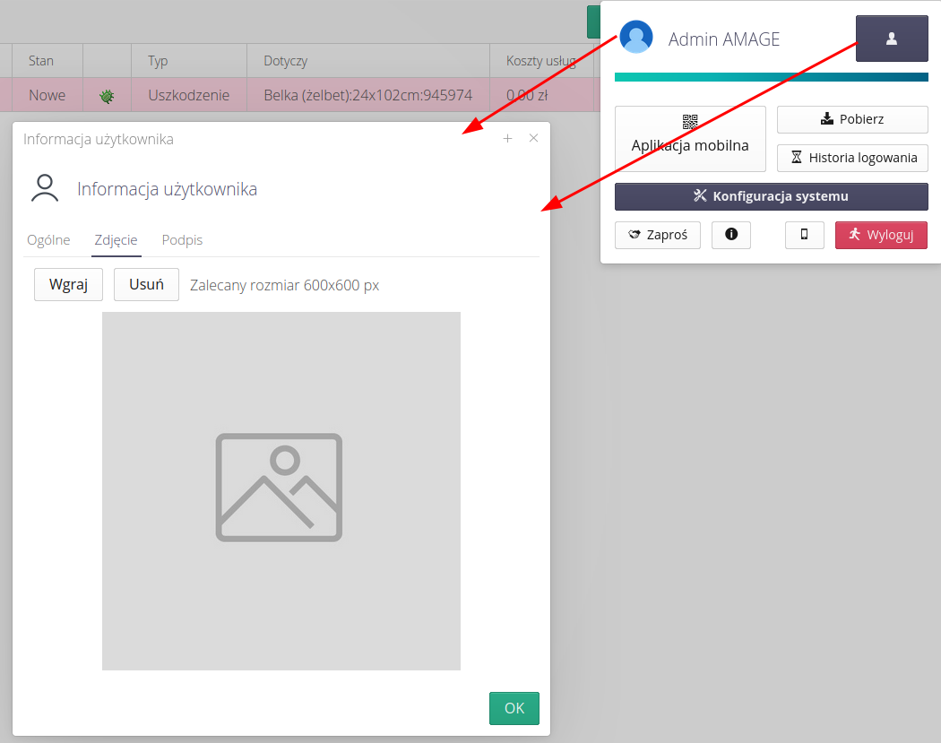Click the mobile phone icon button
The image size is (941, 743).
[804, 235]
